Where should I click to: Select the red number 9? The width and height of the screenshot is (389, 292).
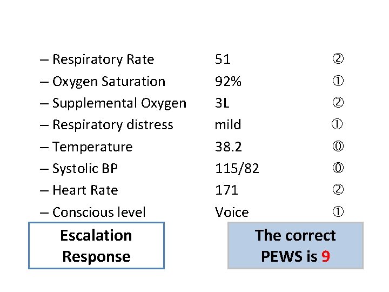(325, 256)
